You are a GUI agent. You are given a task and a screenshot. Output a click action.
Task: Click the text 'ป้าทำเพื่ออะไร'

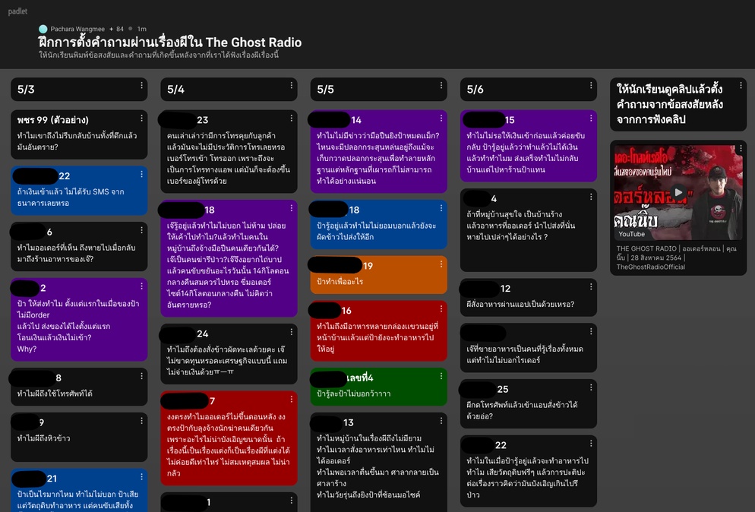340,281
